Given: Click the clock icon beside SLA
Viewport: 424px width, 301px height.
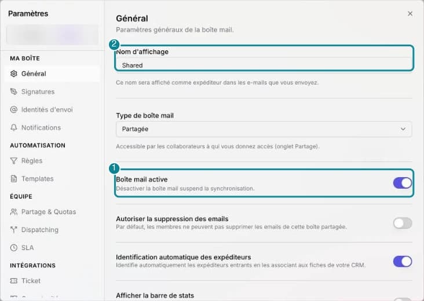Looking at the screenshot, I should tap(13, 248).
